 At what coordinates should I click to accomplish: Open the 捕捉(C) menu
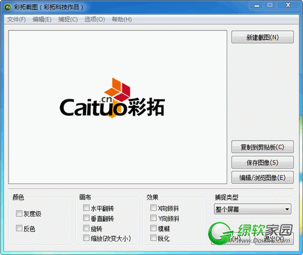68,19
